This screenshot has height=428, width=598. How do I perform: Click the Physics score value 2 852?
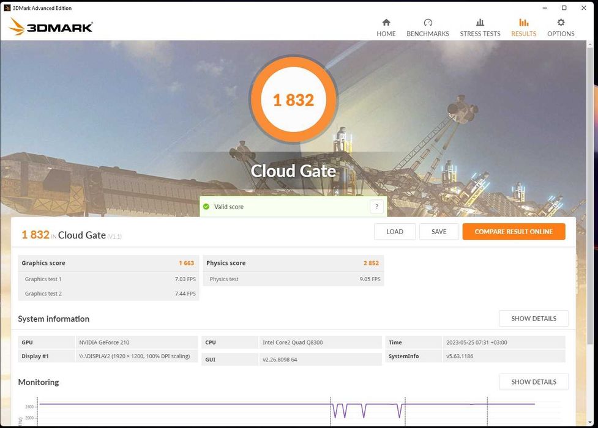(x=371, y=263)
